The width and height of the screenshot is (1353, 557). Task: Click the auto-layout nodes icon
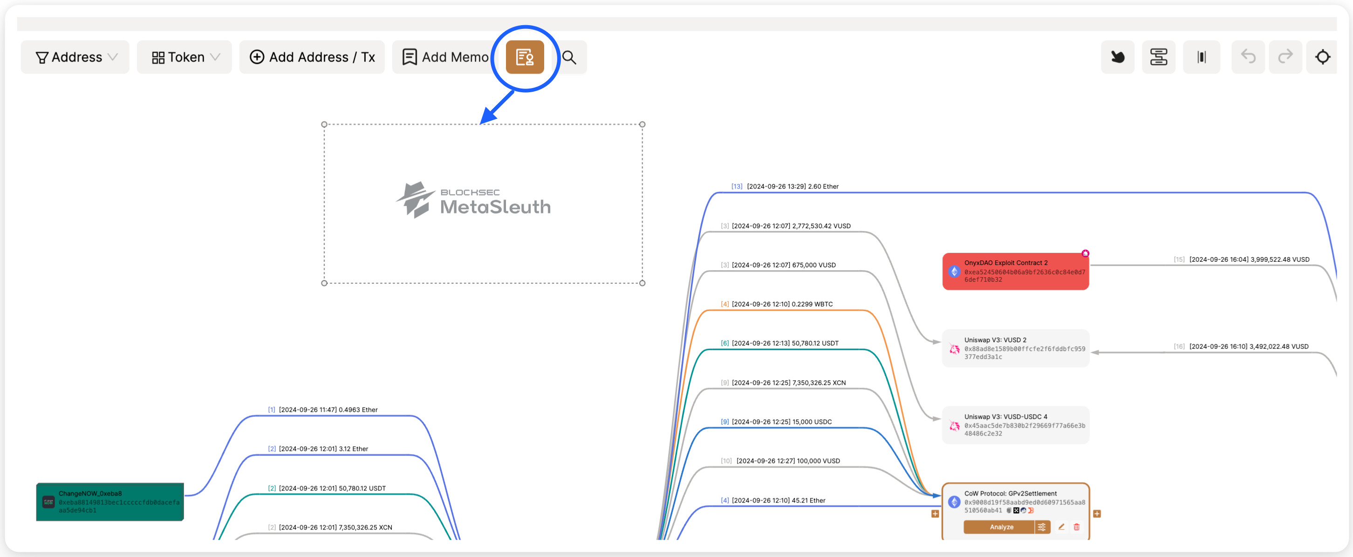click(1158, 57)
